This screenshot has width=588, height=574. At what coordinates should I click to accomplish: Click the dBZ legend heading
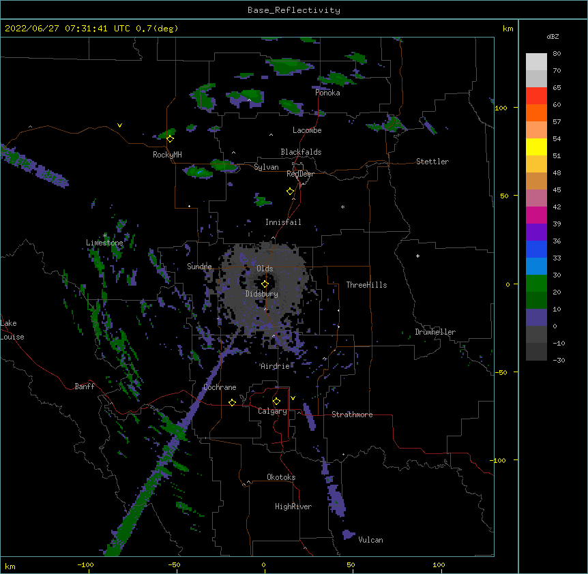(x=553, y=36)
